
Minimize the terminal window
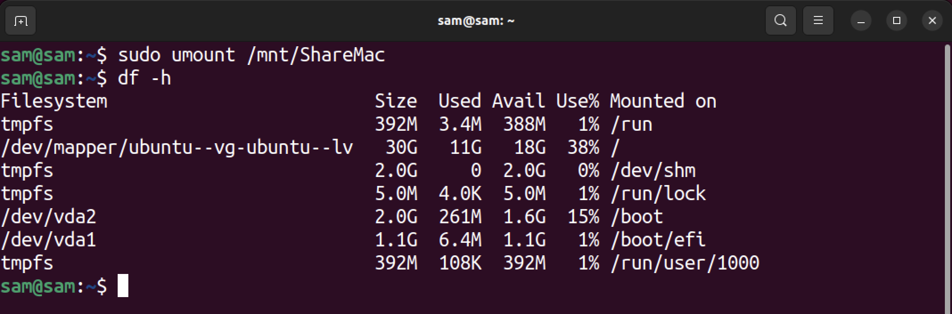pyautogui.click(x=861, y=20)
